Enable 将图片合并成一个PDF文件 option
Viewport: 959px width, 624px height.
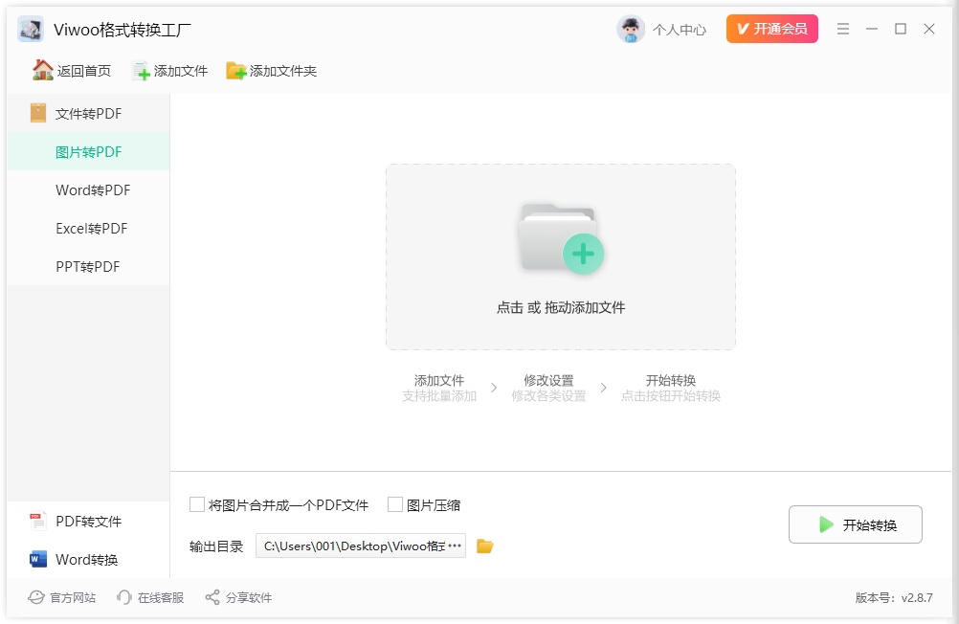coord(197,504)
